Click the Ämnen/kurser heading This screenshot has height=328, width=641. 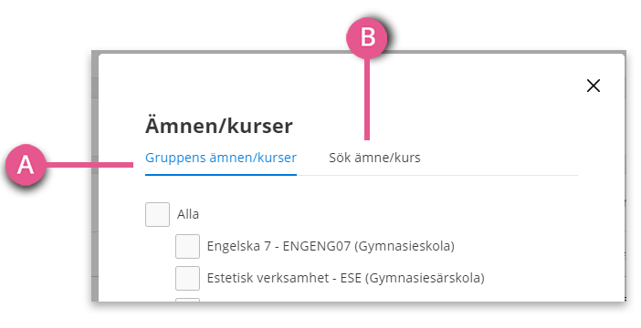219,126
